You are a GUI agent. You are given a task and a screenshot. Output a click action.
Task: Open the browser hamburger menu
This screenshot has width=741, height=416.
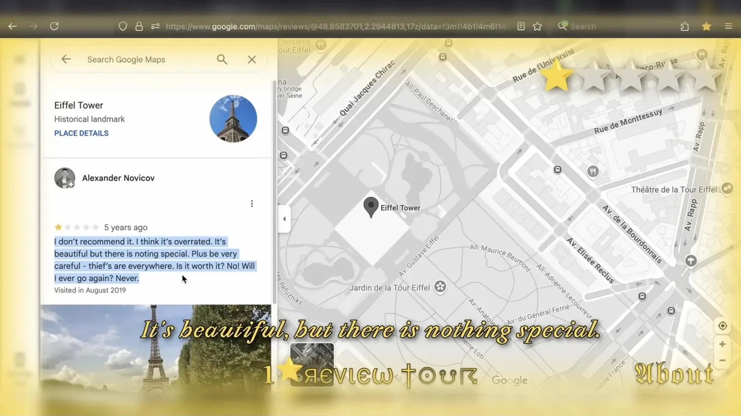coord(728,26)
